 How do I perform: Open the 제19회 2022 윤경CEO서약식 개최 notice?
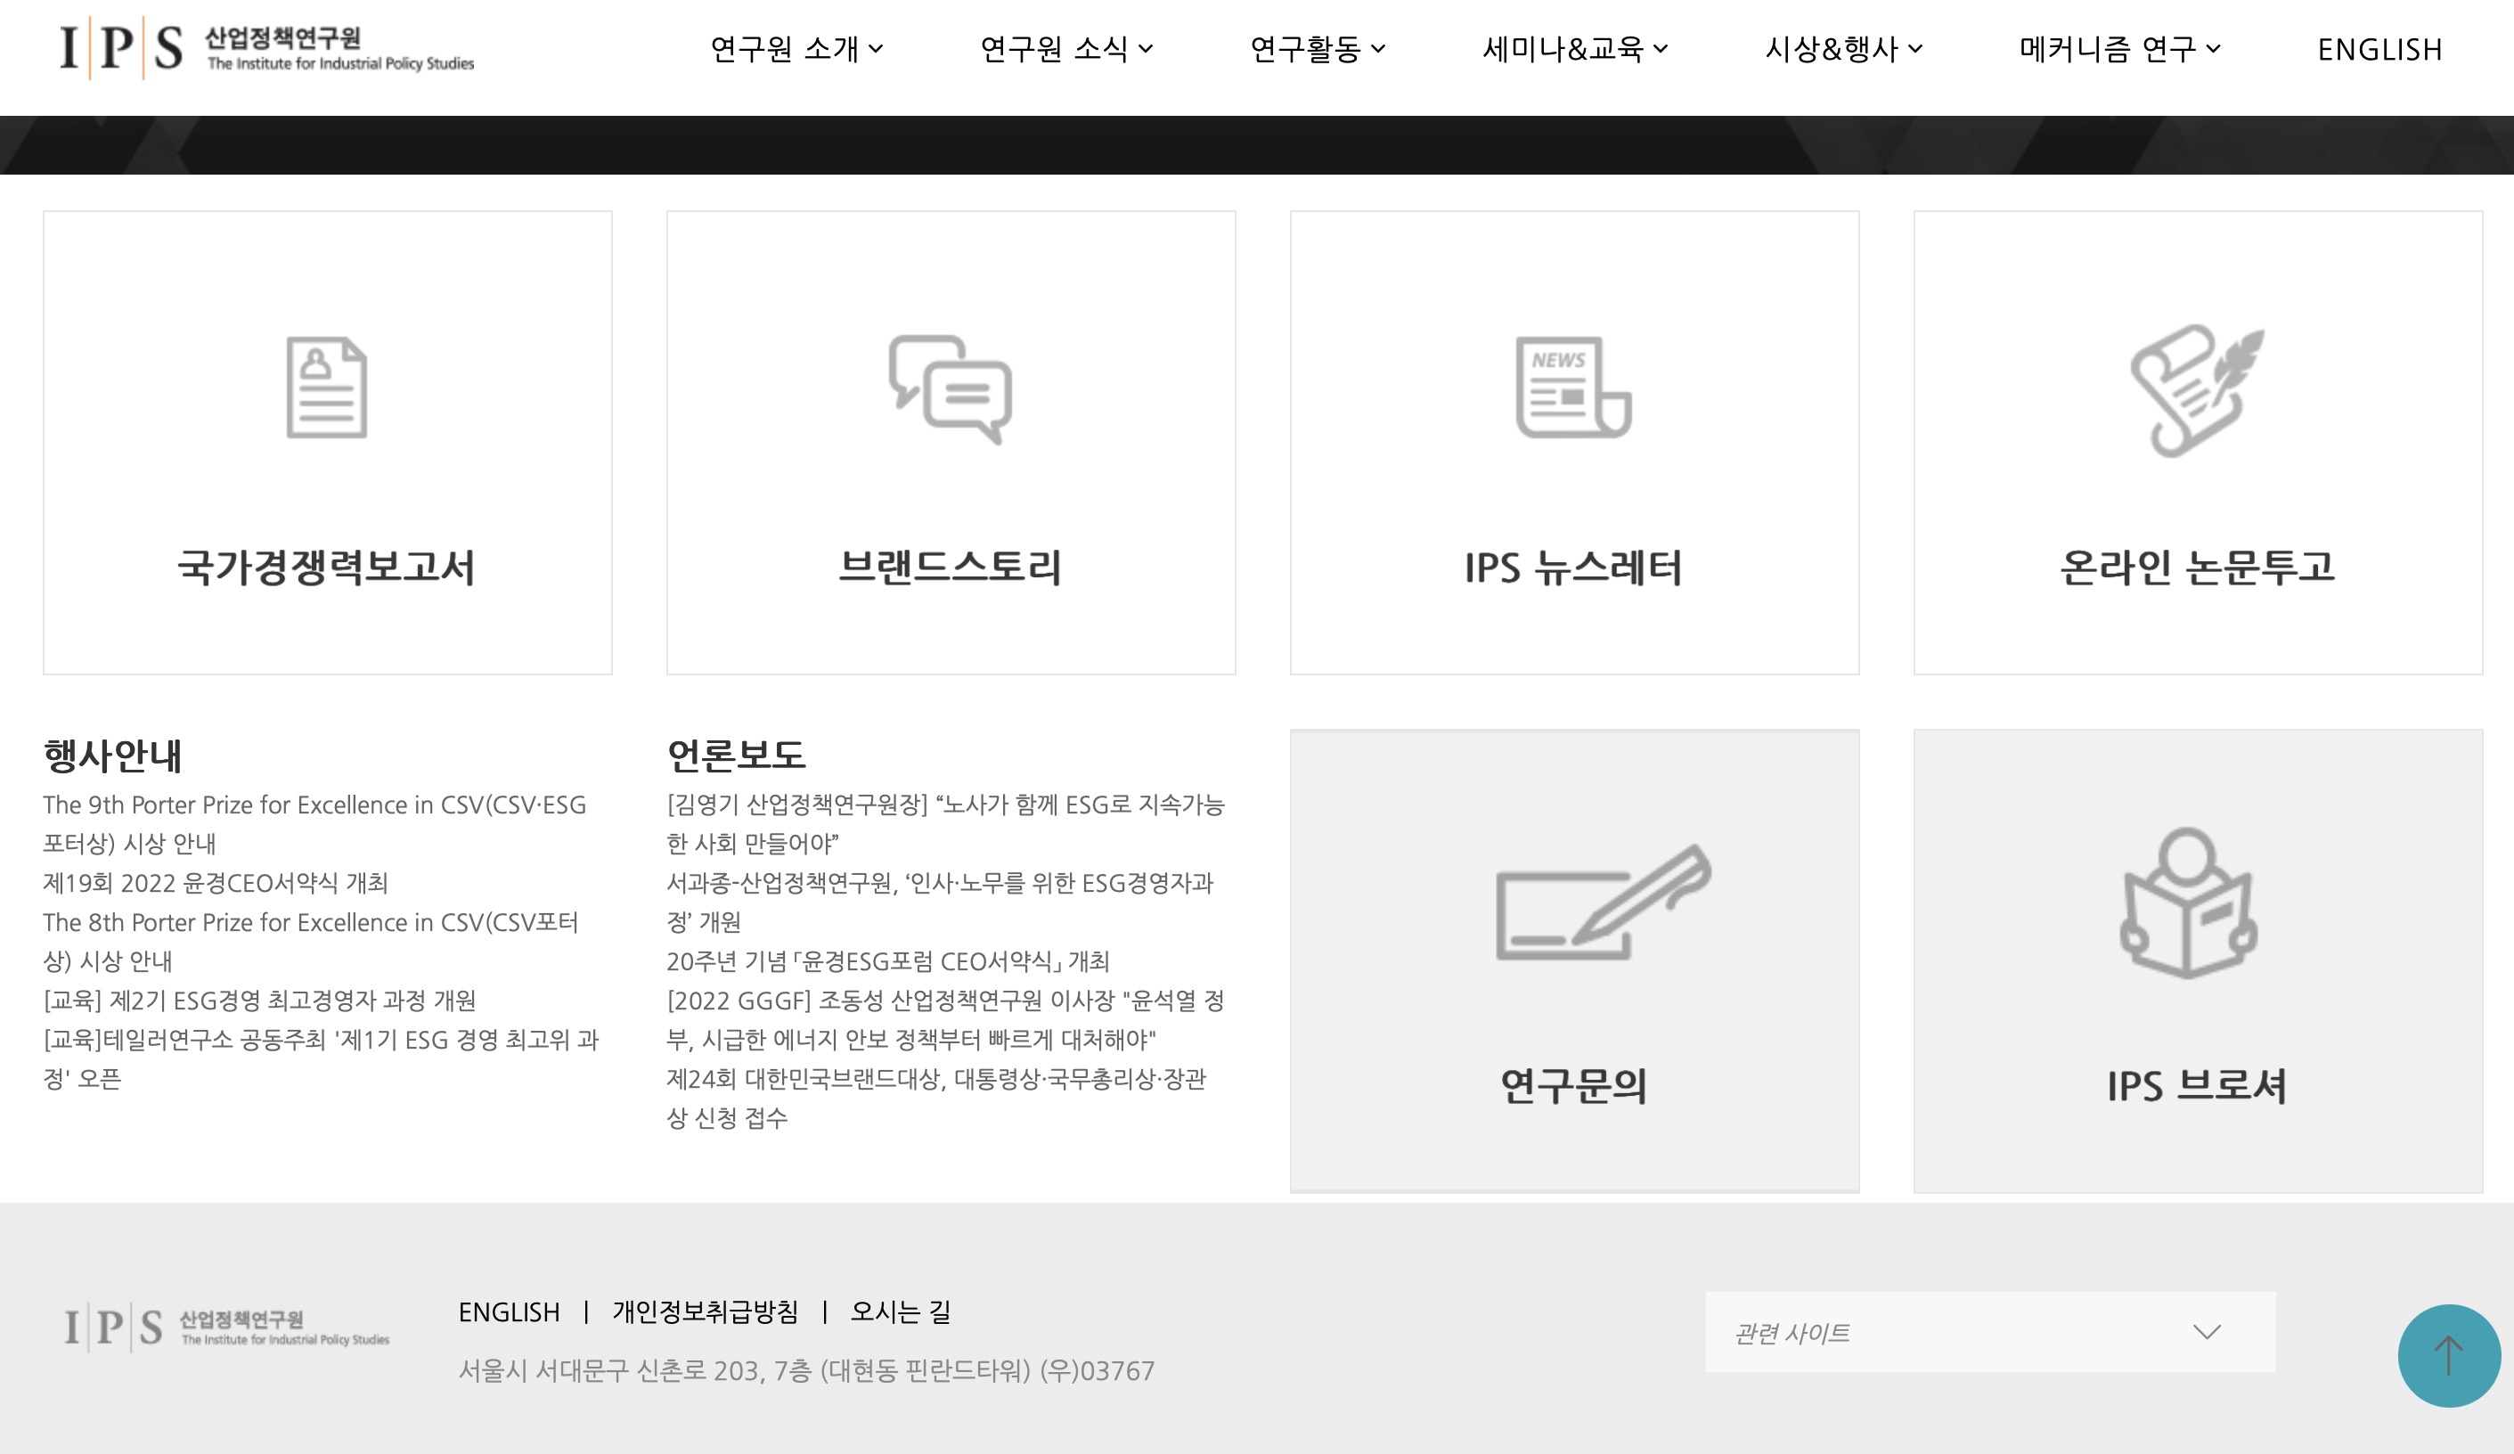pyautogui.click(x=216, y=882)
